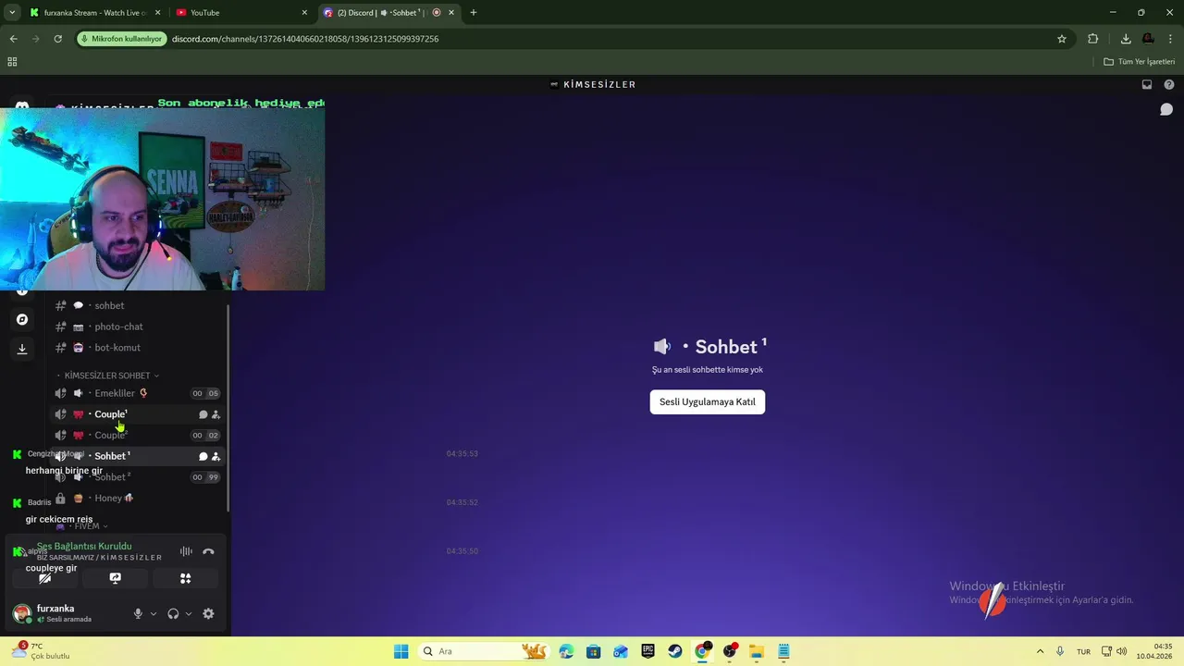Toggle noise suppression waveform icon
The width and height of the screenshot is (1184, 666).
pos(186,551)
